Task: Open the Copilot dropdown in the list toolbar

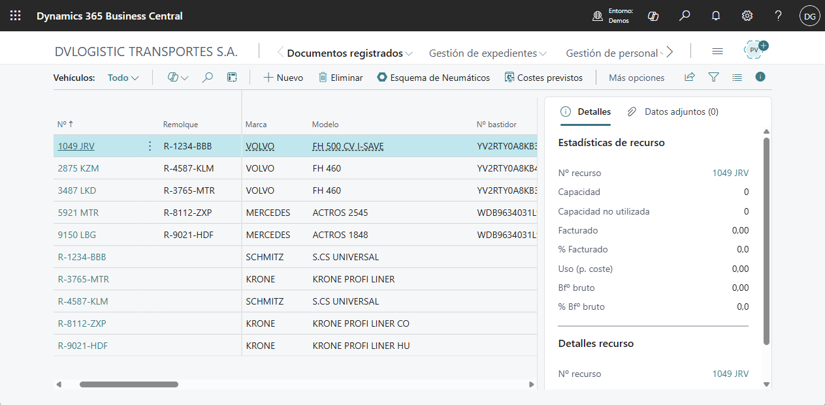Action: 178,78
